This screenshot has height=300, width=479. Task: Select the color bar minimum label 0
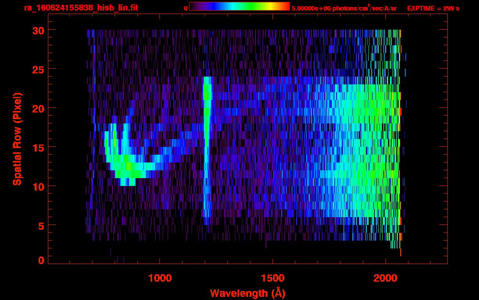click(186, 8)
